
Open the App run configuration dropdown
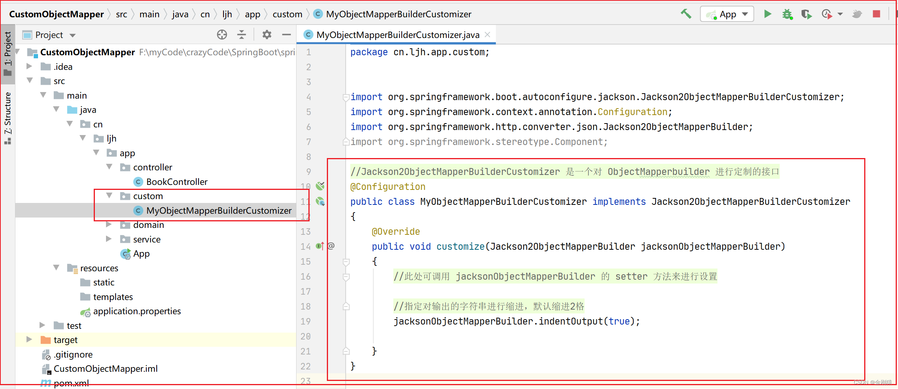point(727,14)
